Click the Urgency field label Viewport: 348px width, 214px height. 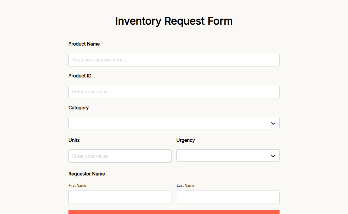pos(185,140)
